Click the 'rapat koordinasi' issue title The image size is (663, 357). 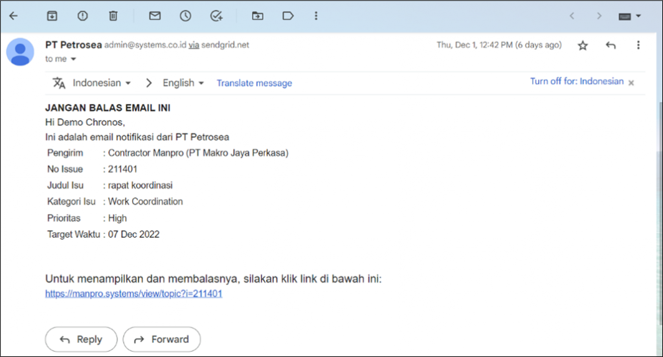click(140, 185)
